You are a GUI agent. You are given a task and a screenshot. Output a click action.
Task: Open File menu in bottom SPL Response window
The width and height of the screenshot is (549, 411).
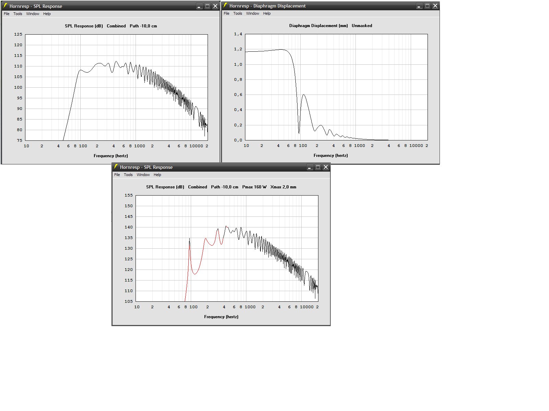click(117, 175)
